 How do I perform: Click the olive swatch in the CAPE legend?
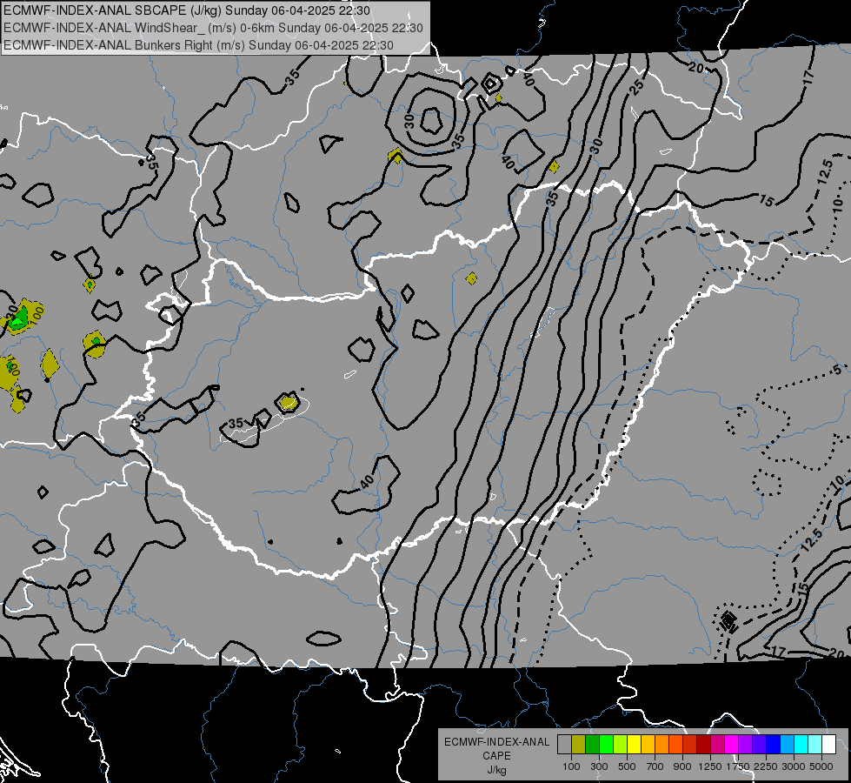pos(579,744)
